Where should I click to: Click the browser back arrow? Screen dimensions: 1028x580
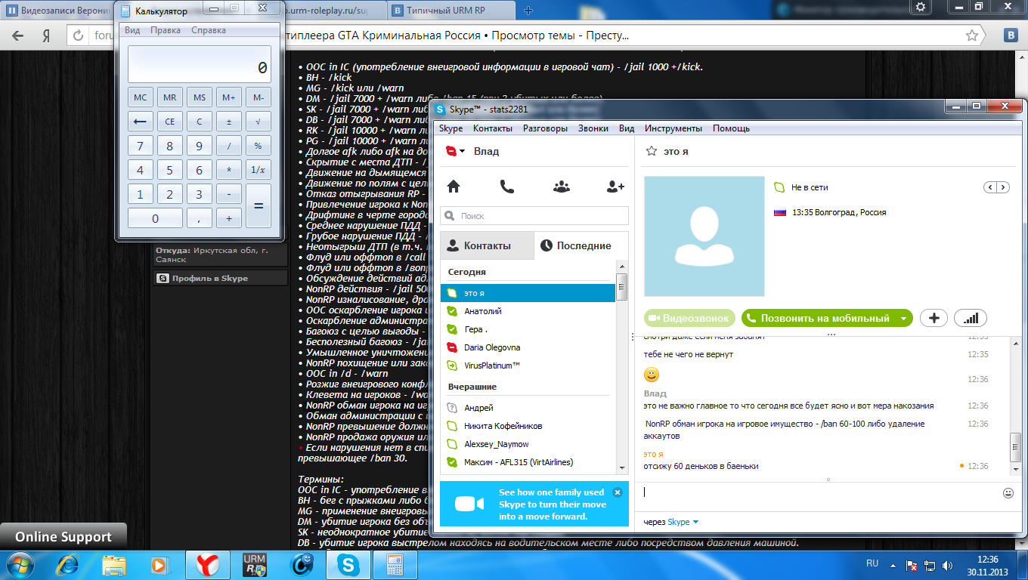coord(17,35)
